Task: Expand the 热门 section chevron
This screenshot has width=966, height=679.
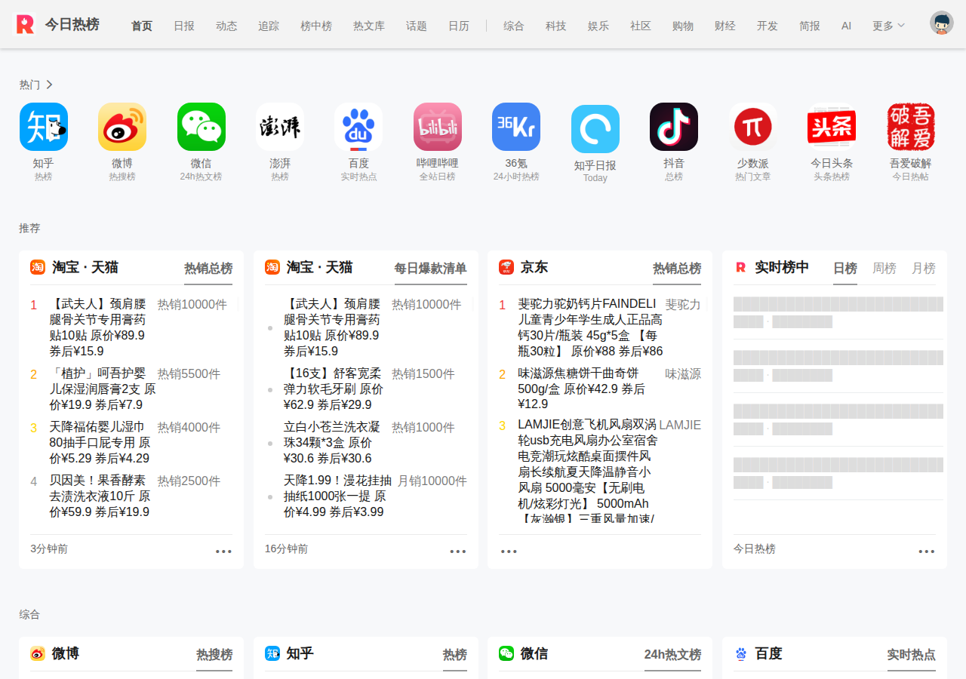Action: click(49, 84)
